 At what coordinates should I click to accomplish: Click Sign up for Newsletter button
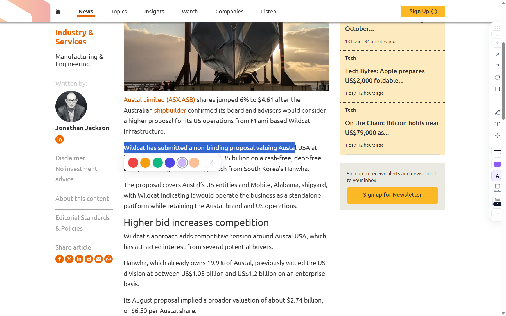point(392,195)
